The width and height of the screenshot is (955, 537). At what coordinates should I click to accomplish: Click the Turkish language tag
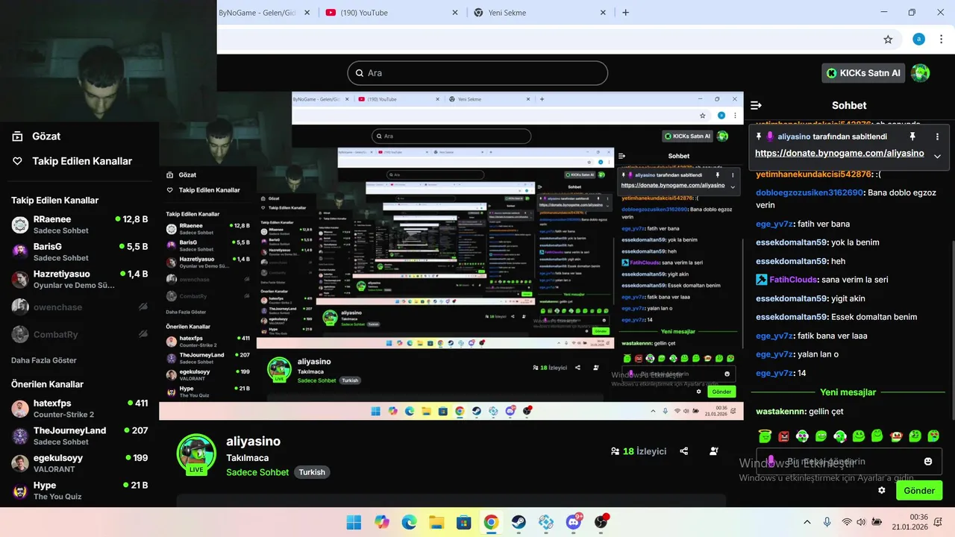(312, 472)
